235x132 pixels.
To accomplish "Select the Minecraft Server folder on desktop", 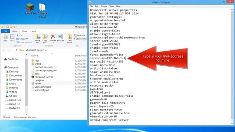I will click(x=43, y=10).
